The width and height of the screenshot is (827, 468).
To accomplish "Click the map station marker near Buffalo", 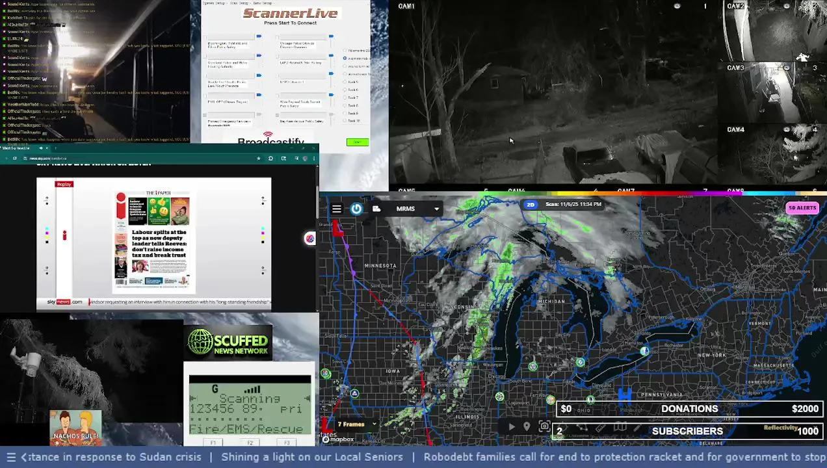I will point(644,351).
